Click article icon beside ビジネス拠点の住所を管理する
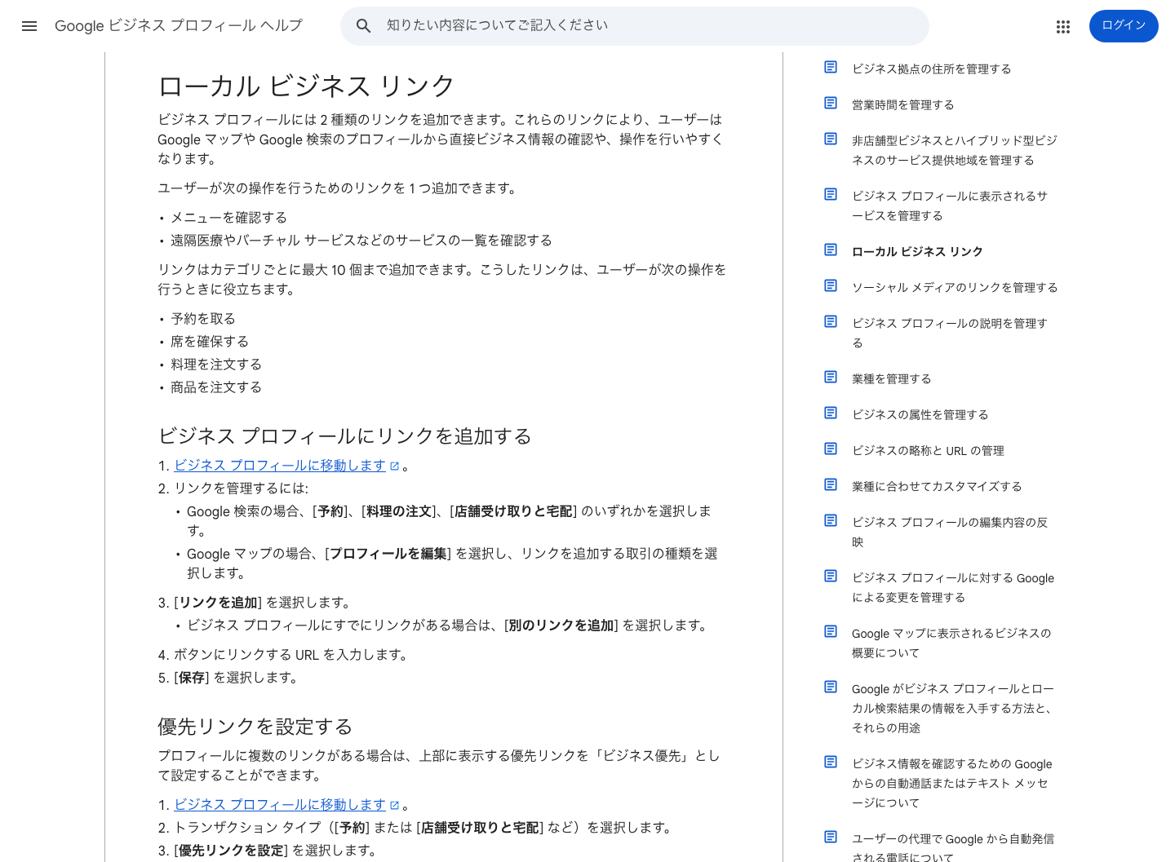This screenshot has width=1175, height=862. [x=831, y=67]
